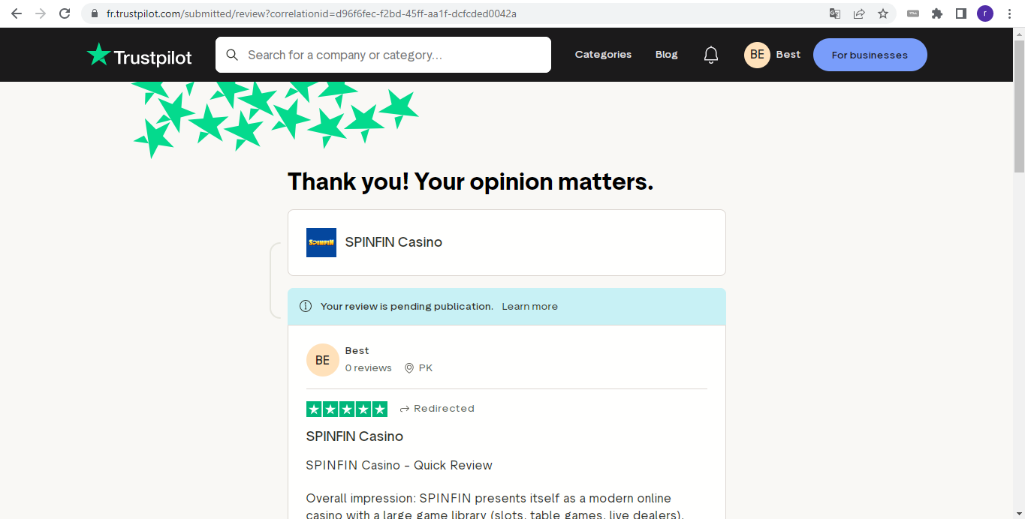Open the Blog link in header
This screenshot has height=519, width=1025.
pyautogui.click(x=666, y=55)
